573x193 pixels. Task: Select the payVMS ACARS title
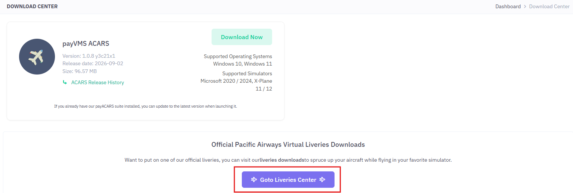click(x=86, y=44)
